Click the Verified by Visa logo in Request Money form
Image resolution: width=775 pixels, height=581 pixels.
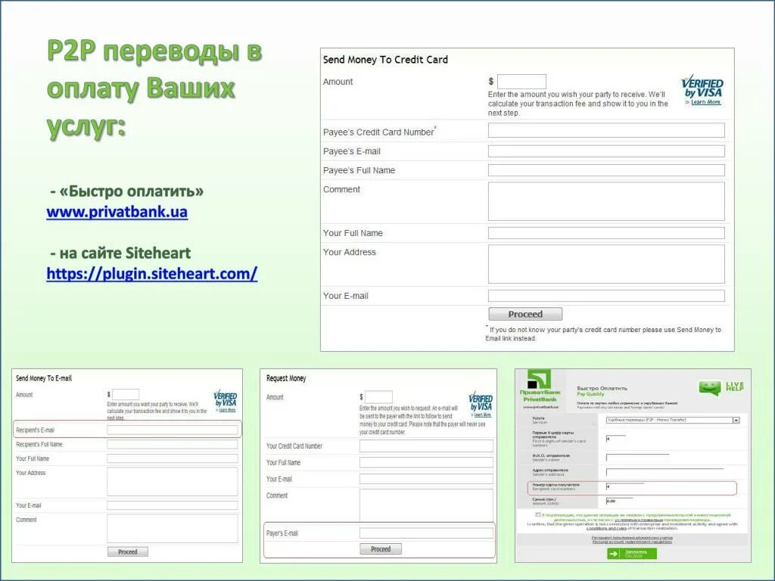click(481, 402)
